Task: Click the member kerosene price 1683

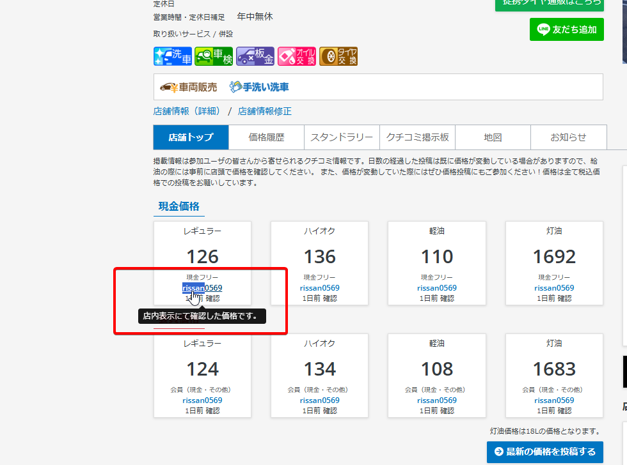Action: click(554, 369)
